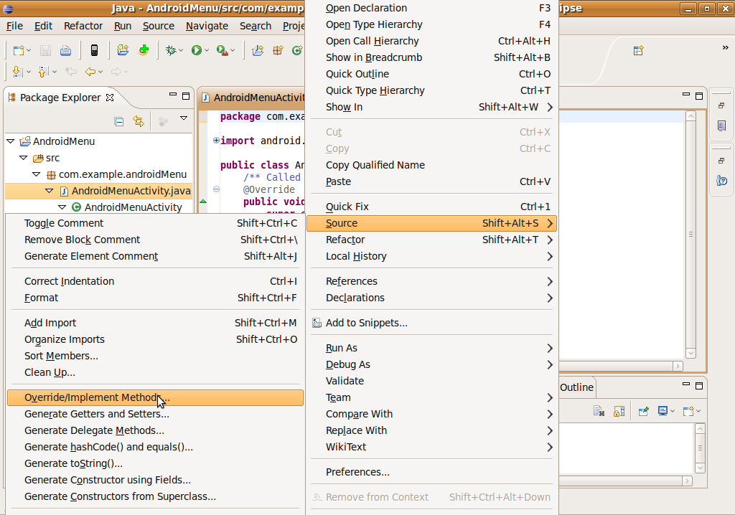Select the AndroidMenuActivity editor tab
This screenshot has width=735, height=515.
click(x=253, y=98)
